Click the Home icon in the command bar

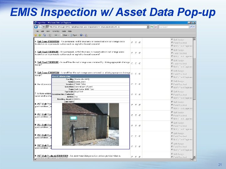(x=44, y=35)
